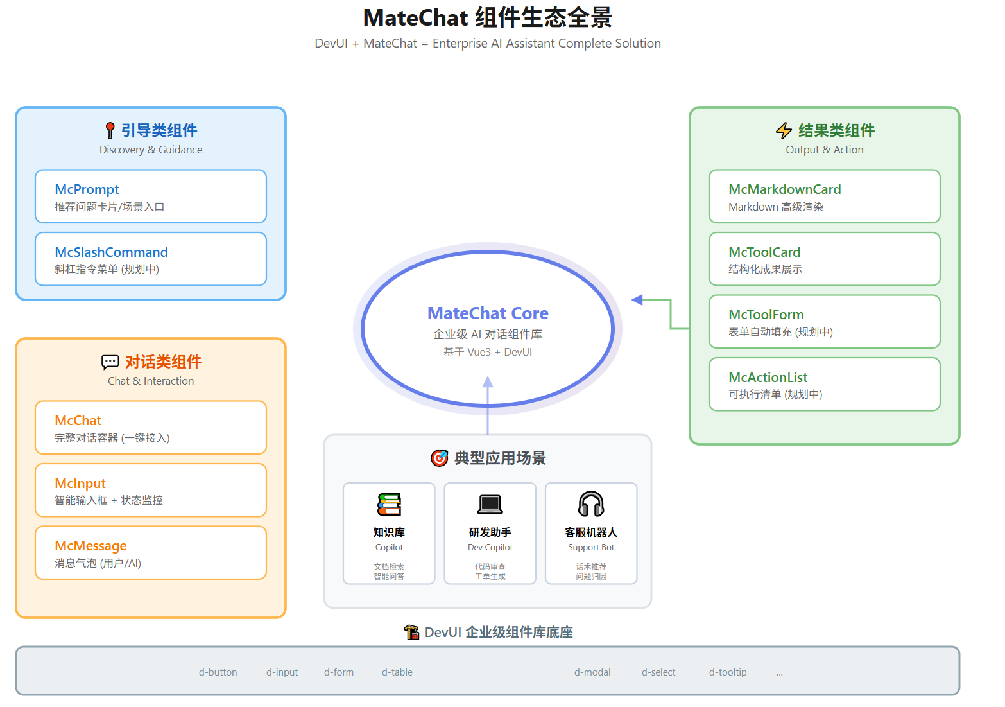Click the toolbox icon beside DevUI 企业级组件库底座
Viewport: 1005px width, 707px height.
tap(411, 632)
